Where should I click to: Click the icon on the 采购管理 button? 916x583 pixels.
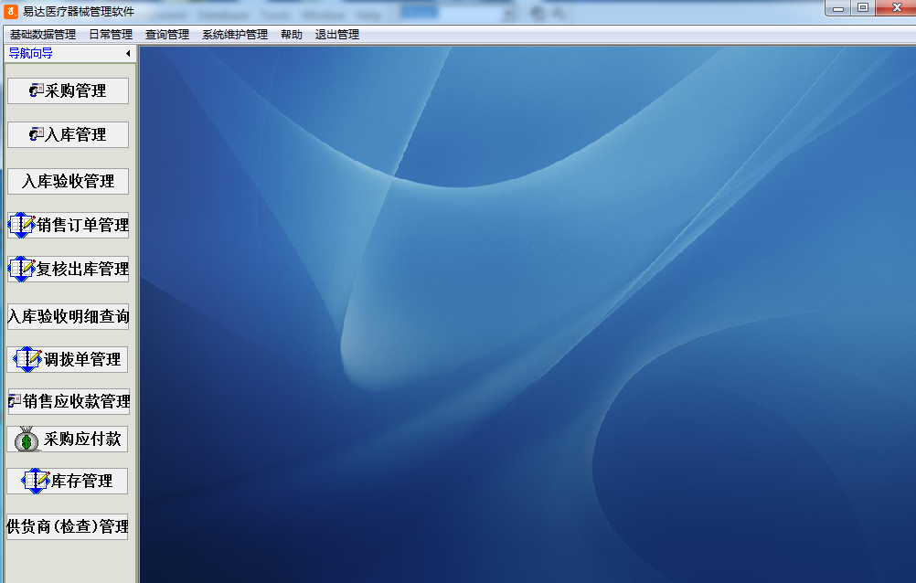[x=37, y=90]
